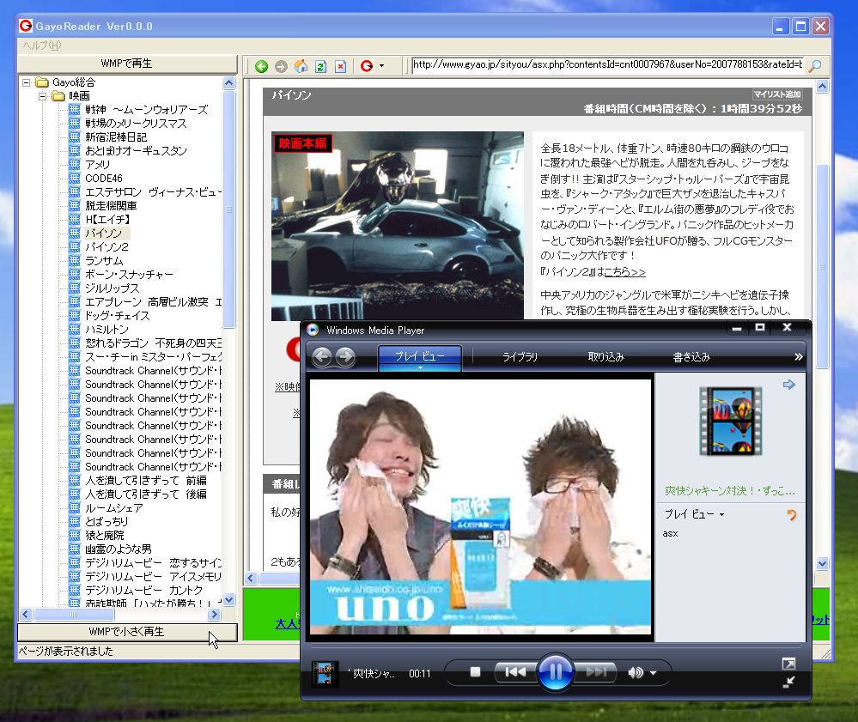This screenshot has width=858, height=722.
Task: Switch to the 取り込み tab in Media Player
Action: tap(605, 357)
